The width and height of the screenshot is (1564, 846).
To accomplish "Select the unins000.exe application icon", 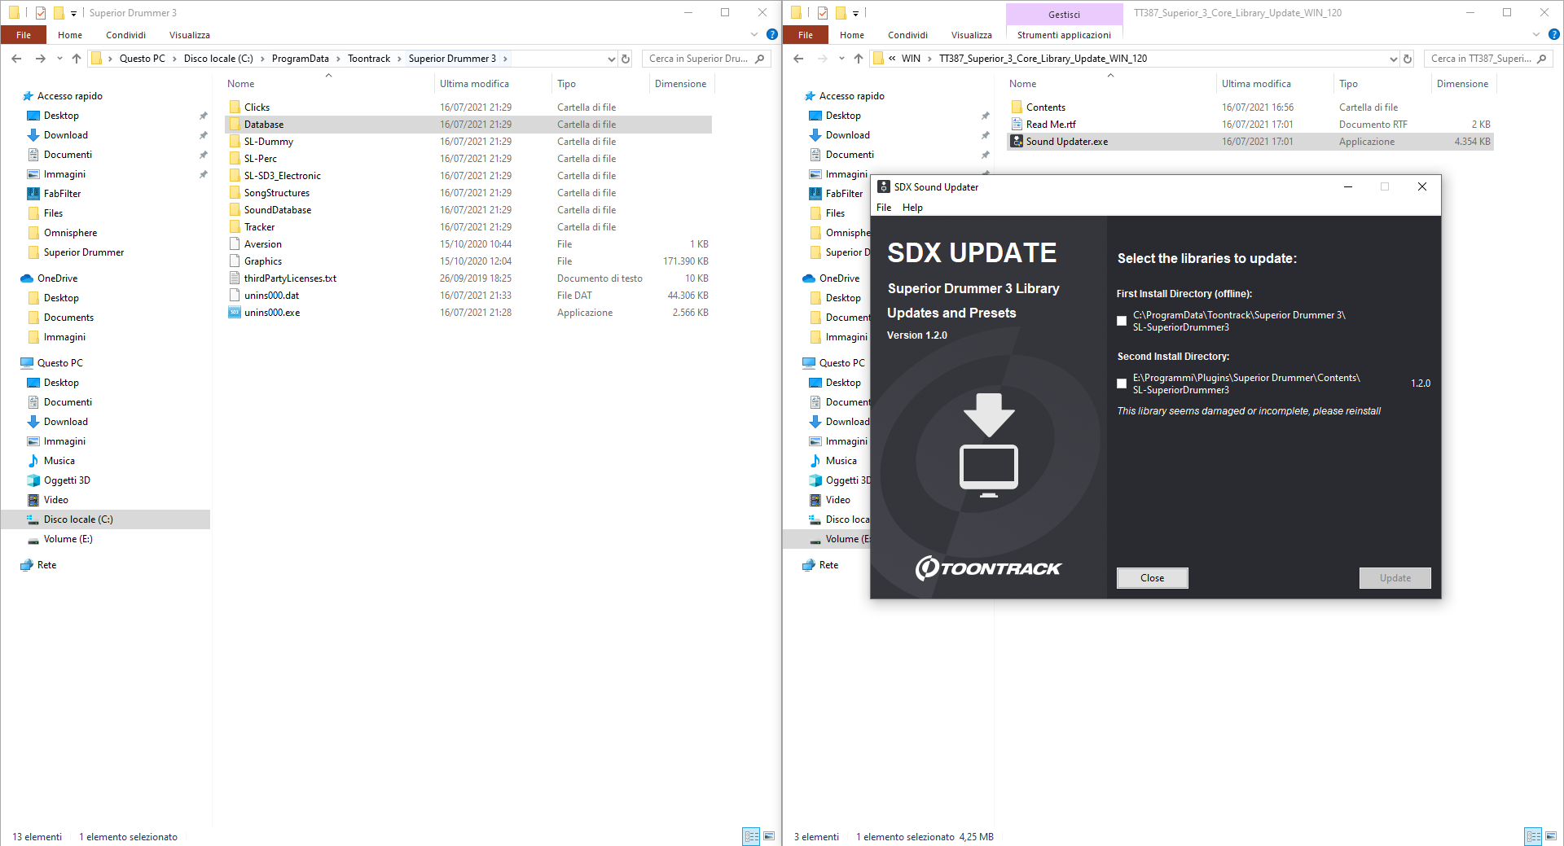I will pyautogui.click(x=235, y=313).
